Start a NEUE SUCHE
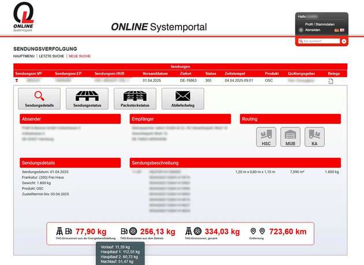The height and width of the screenshot is (265, 364). point(80,56)
